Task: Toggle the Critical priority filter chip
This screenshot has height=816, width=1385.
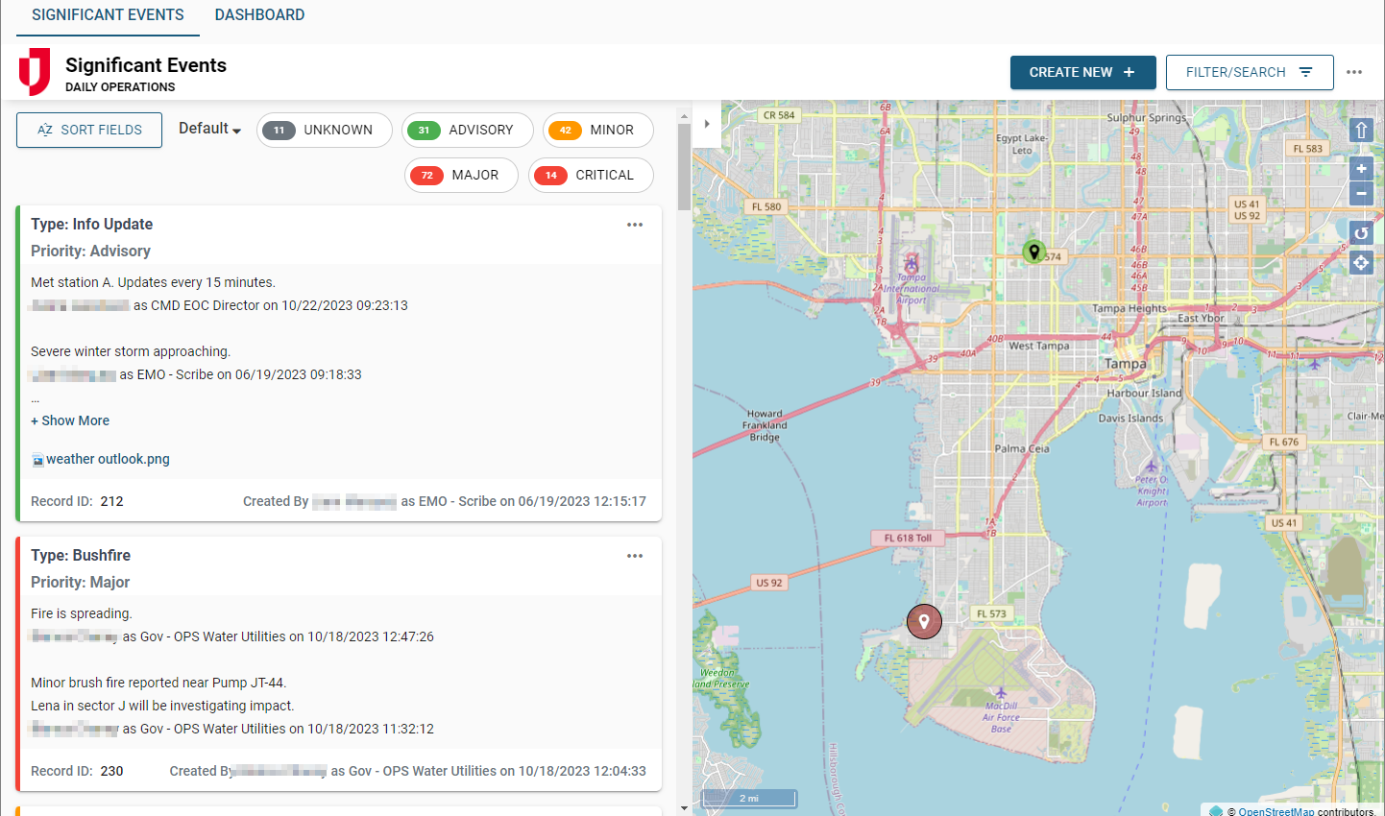Action: tap(591, 176)
